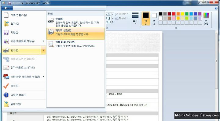Image resolution: width=220 pixels, height=121 pixels.
Task: Pick the lime green color swatch
Action: point(187,18)
